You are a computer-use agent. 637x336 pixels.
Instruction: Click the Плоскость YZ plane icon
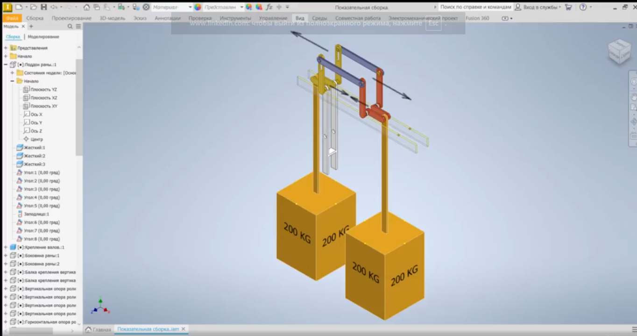[26, 89]
